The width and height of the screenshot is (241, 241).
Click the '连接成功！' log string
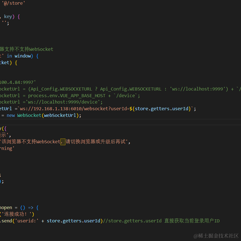coord(17,214)
